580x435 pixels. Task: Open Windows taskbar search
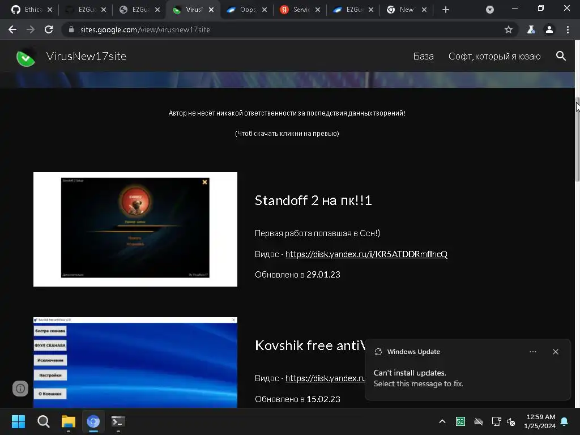(x=44, y=421)
